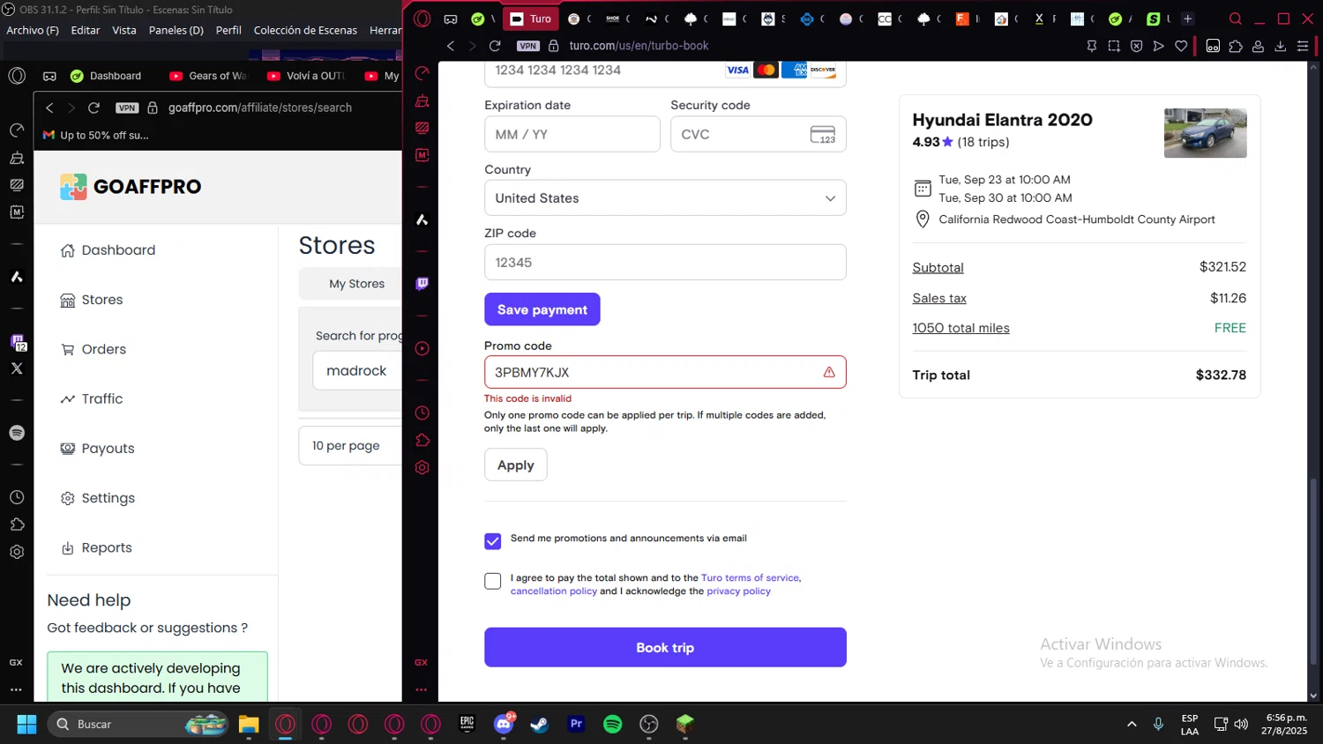Open history clock in red Opera sidebar
This screenshot has height=744, width=1323.
pos(422,413)
